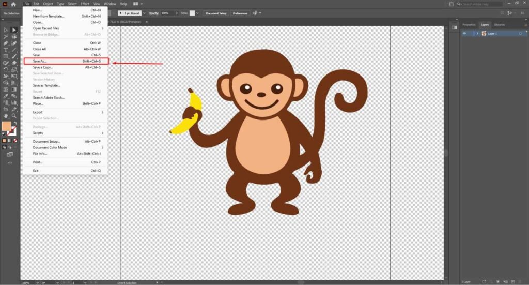Select the Blend tool
This screenshot has height=285, width=529.
tap(14, 96)
